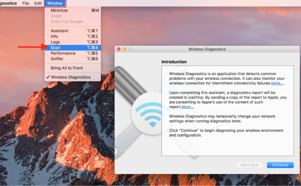Select Scan in the Window menu
Viewport: 301px width, 186px height.
(x=73, y=48)
